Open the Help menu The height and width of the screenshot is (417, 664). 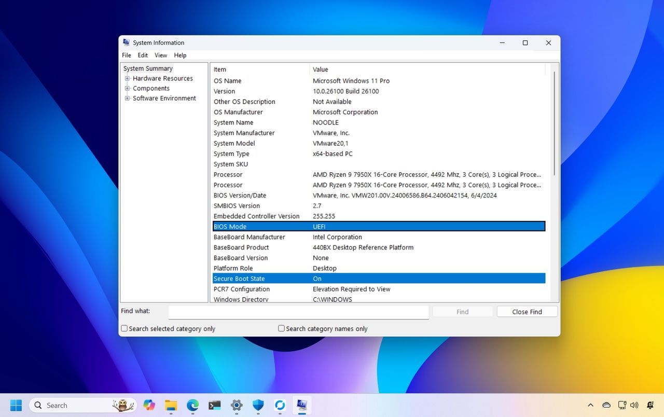[x=180, y=55]
